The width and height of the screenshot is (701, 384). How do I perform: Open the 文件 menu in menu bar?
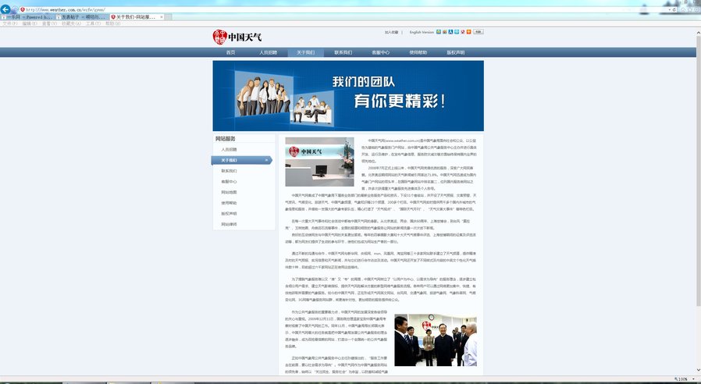click(x=10, y=23)
